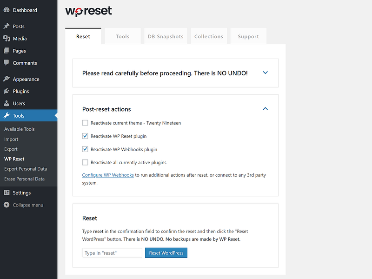Open the DB Snapshots tab

pos(166,36)
